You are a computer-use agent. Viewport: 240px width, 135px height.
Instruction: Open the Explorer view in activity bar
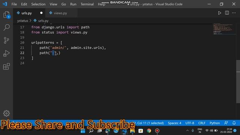click(x=6, y=15)
